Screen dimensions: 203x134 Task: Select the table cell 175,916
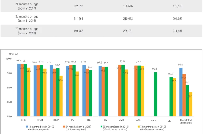point(178,6)
